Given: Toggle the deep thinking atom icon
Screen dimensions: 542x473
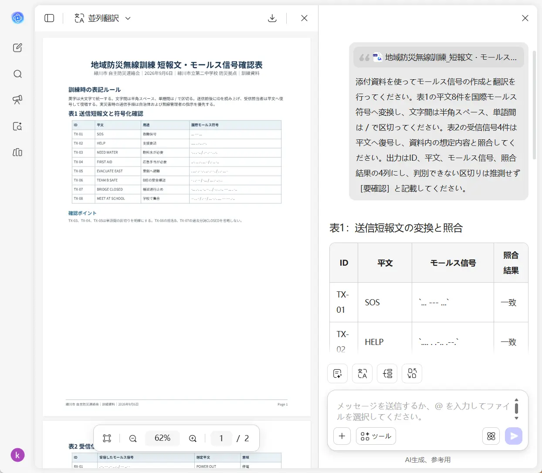Looking at the screenshot, I should click(491, 436).
